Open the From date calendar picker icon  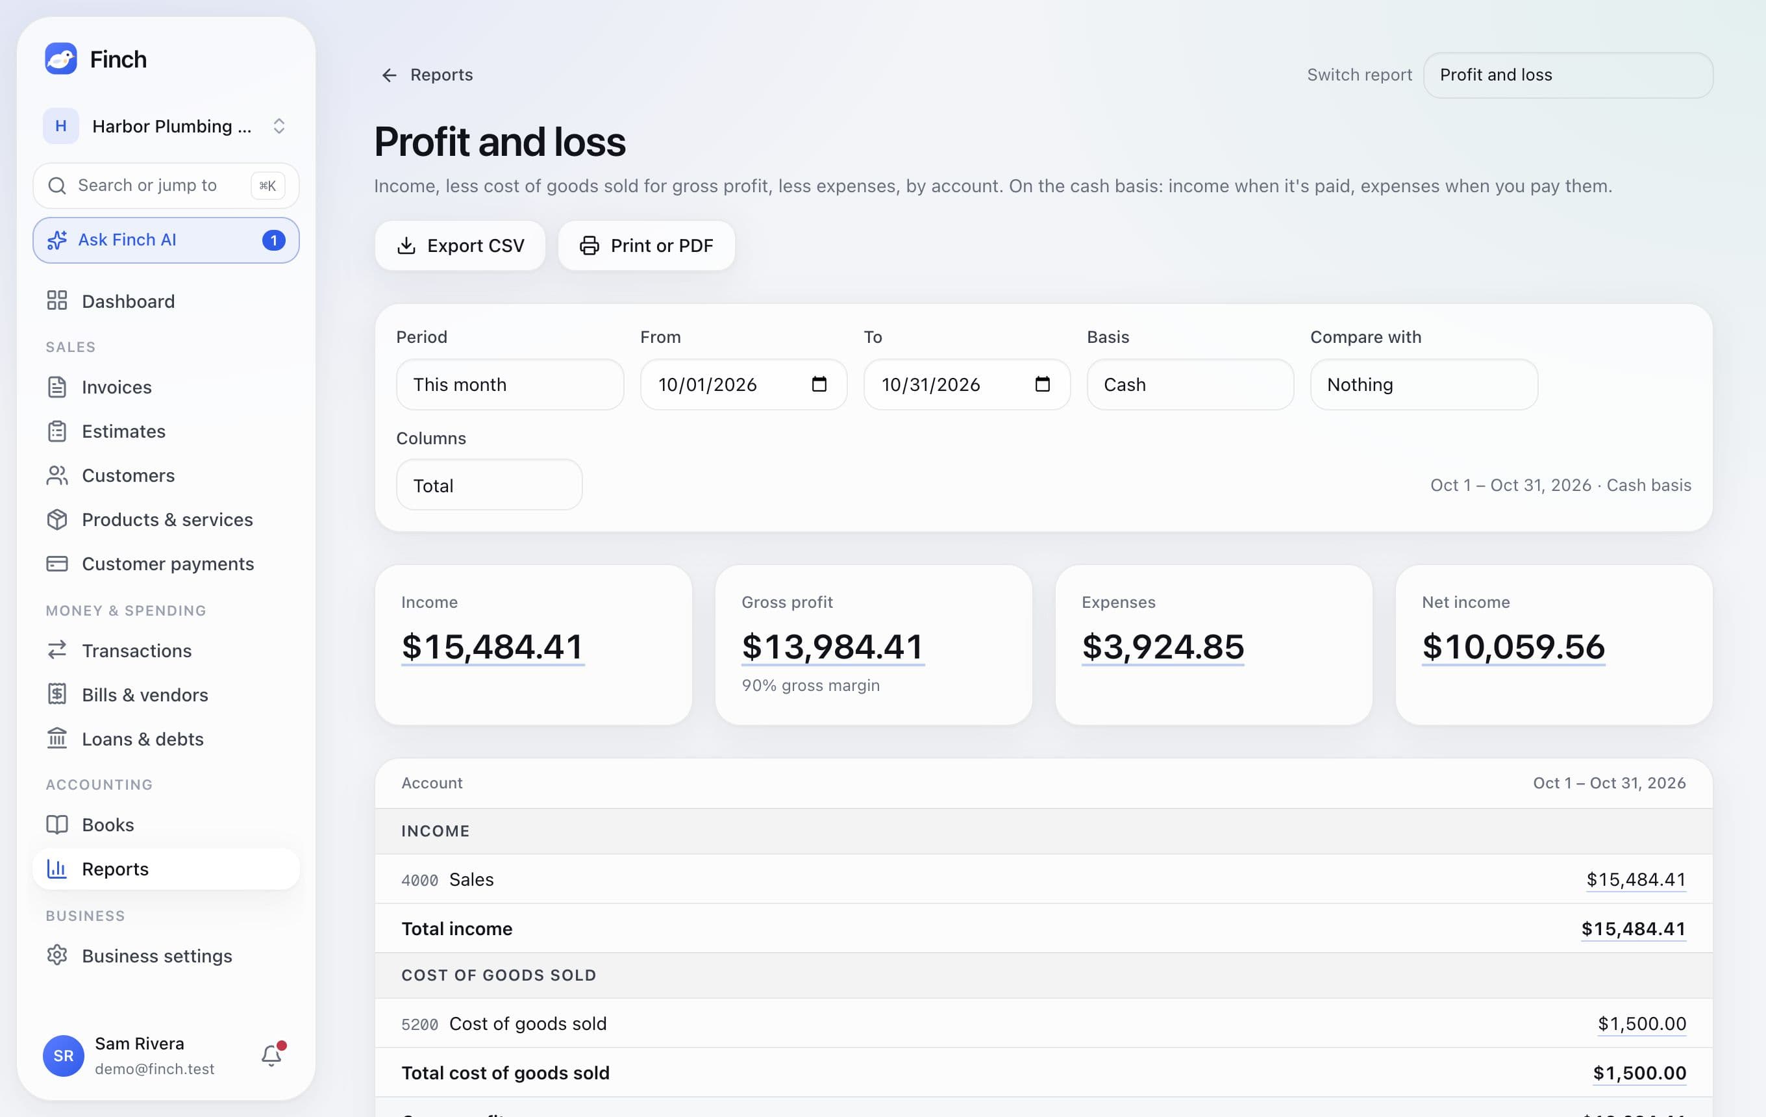point(819,384)
